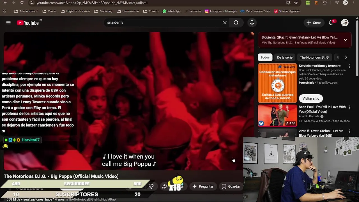Screen dimensions: 359x202
Task: Clear the search text with the X
Action: [x=225, y=23]
